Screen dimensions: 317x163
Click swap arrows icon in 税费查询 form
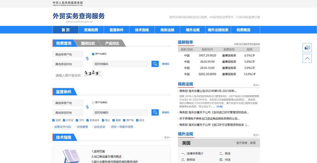tap(87, 59)
